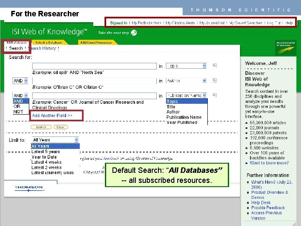Click the 55,300,000 articles text
This screenshot has height=226, width=301.
pos(268,123)
